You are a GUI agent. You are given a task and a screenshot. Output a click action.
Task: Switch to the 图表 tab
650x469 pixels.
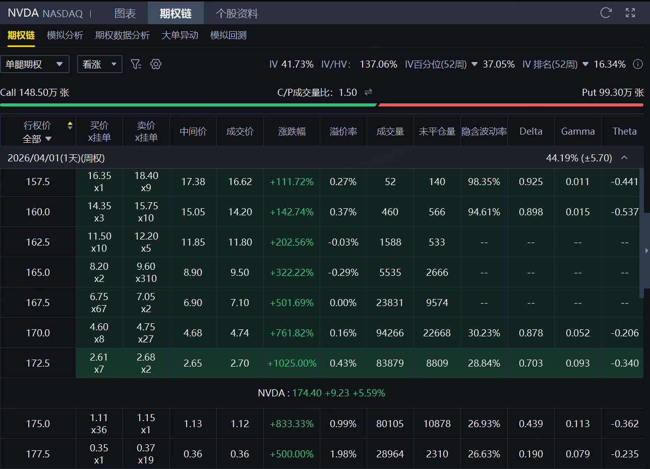click(125, 13)
